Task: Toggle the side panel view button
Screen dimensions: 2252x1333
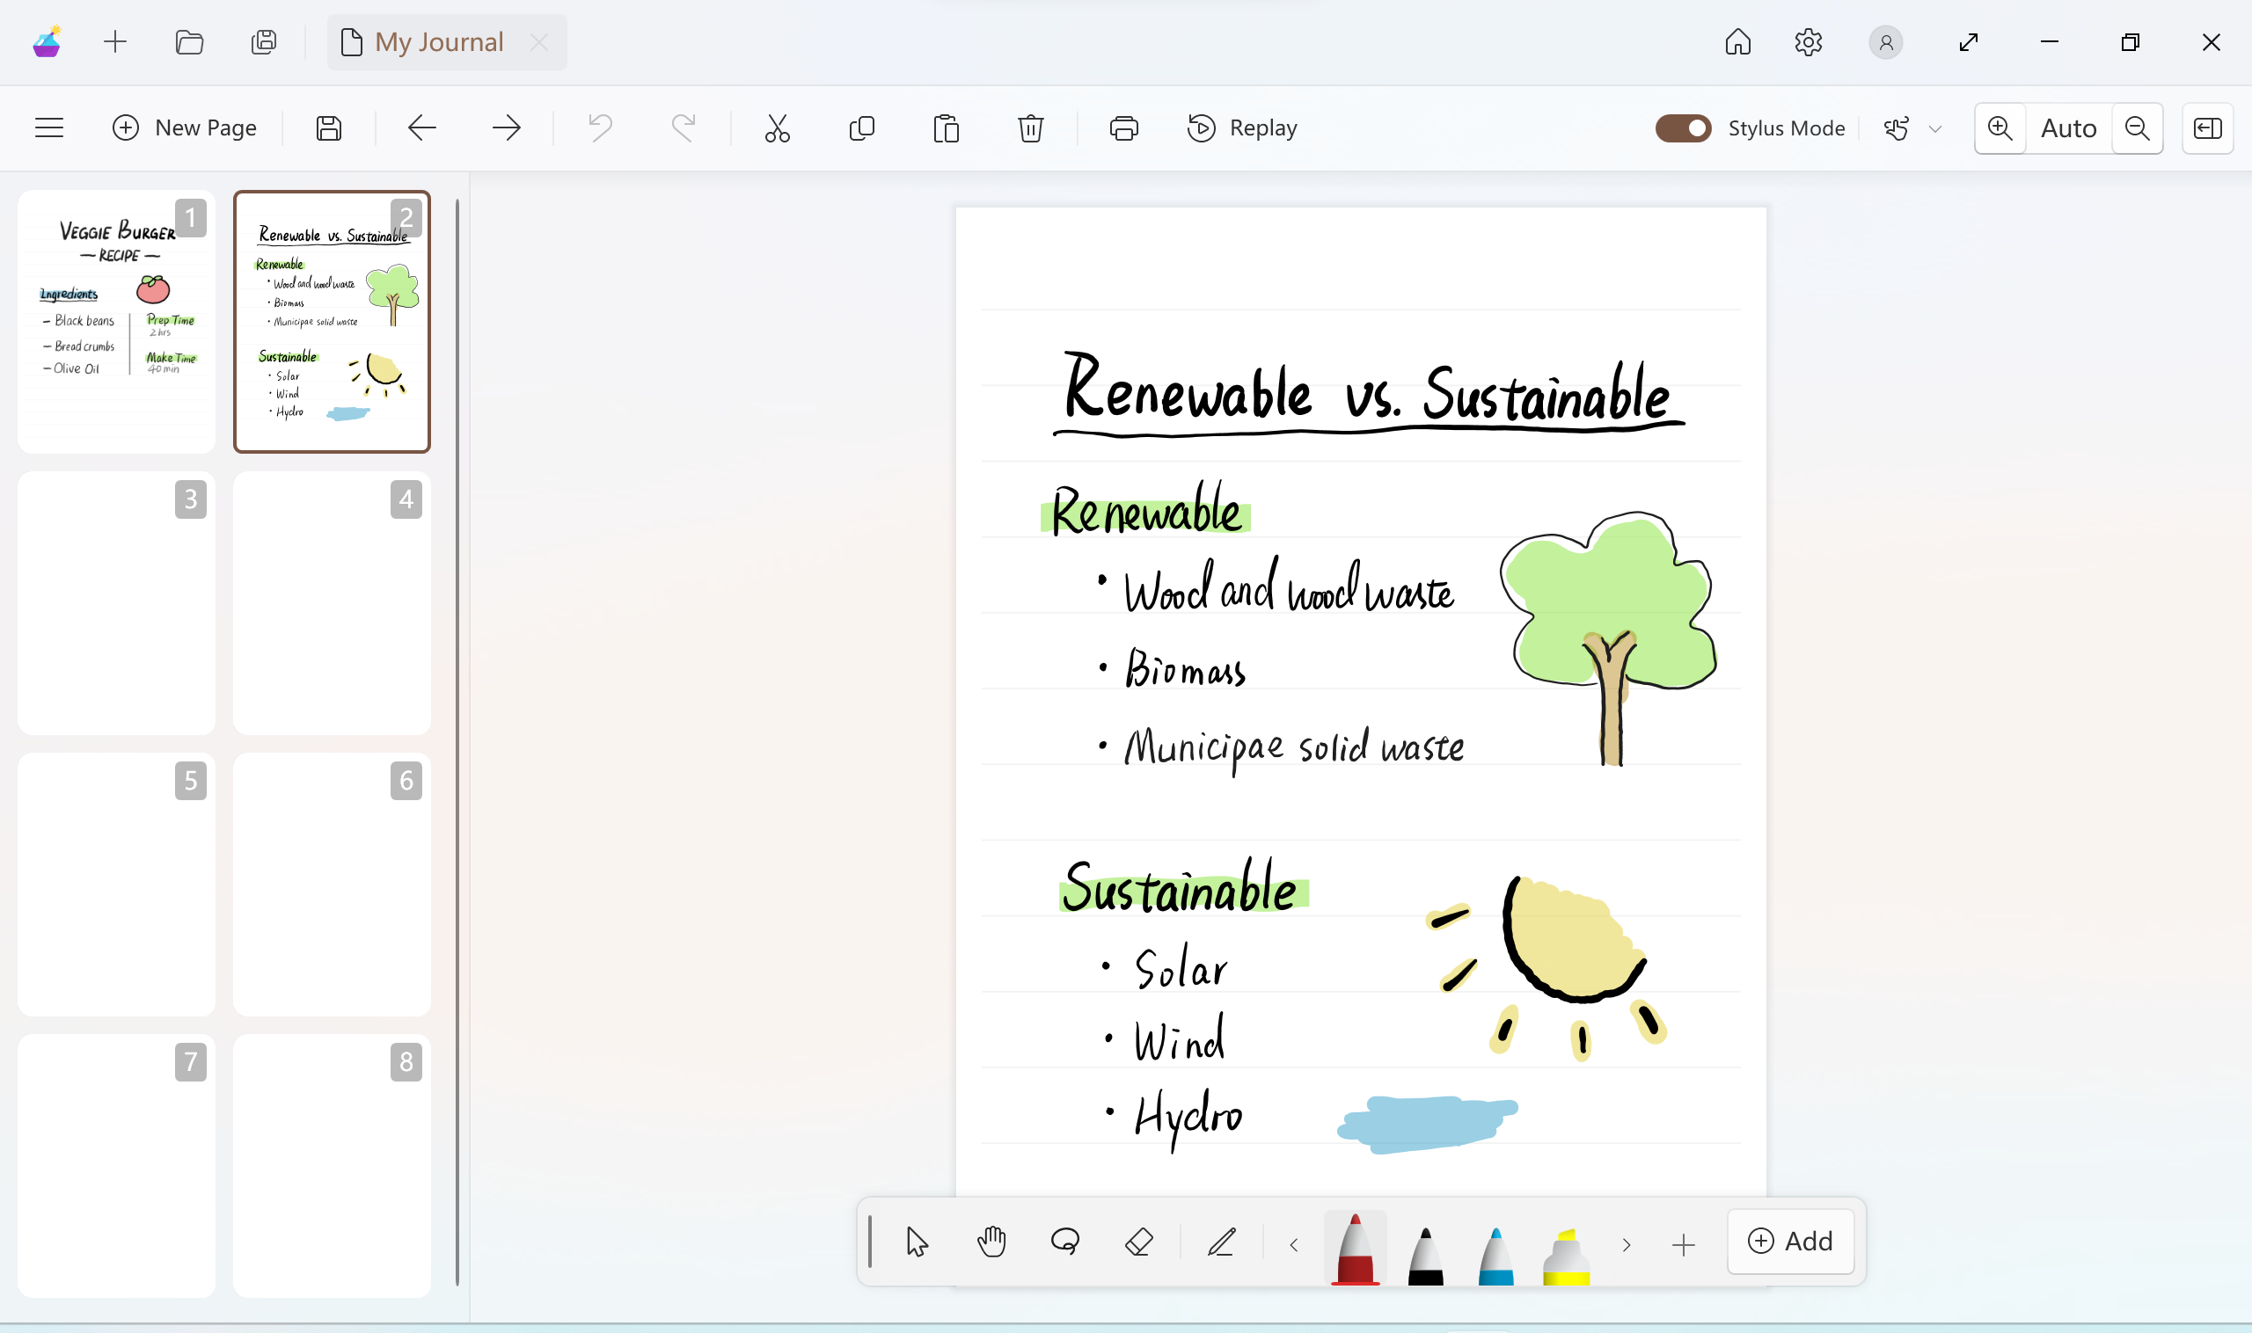Action: [x=2207, y=128]
